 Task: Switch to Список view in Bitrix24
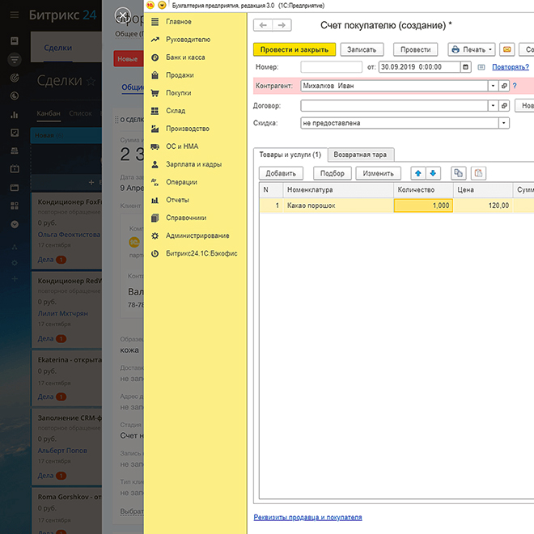80,113
